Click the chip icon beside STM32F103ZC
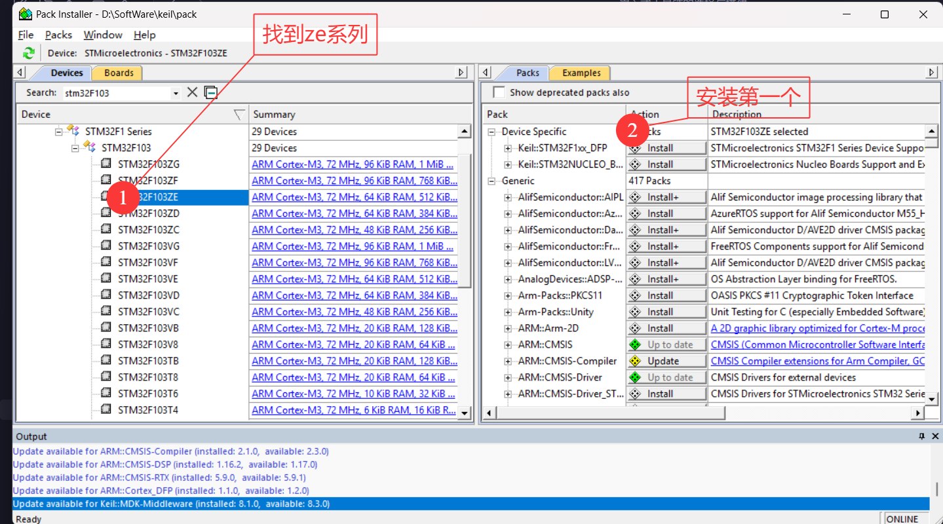943x524 pixels. 106,229
